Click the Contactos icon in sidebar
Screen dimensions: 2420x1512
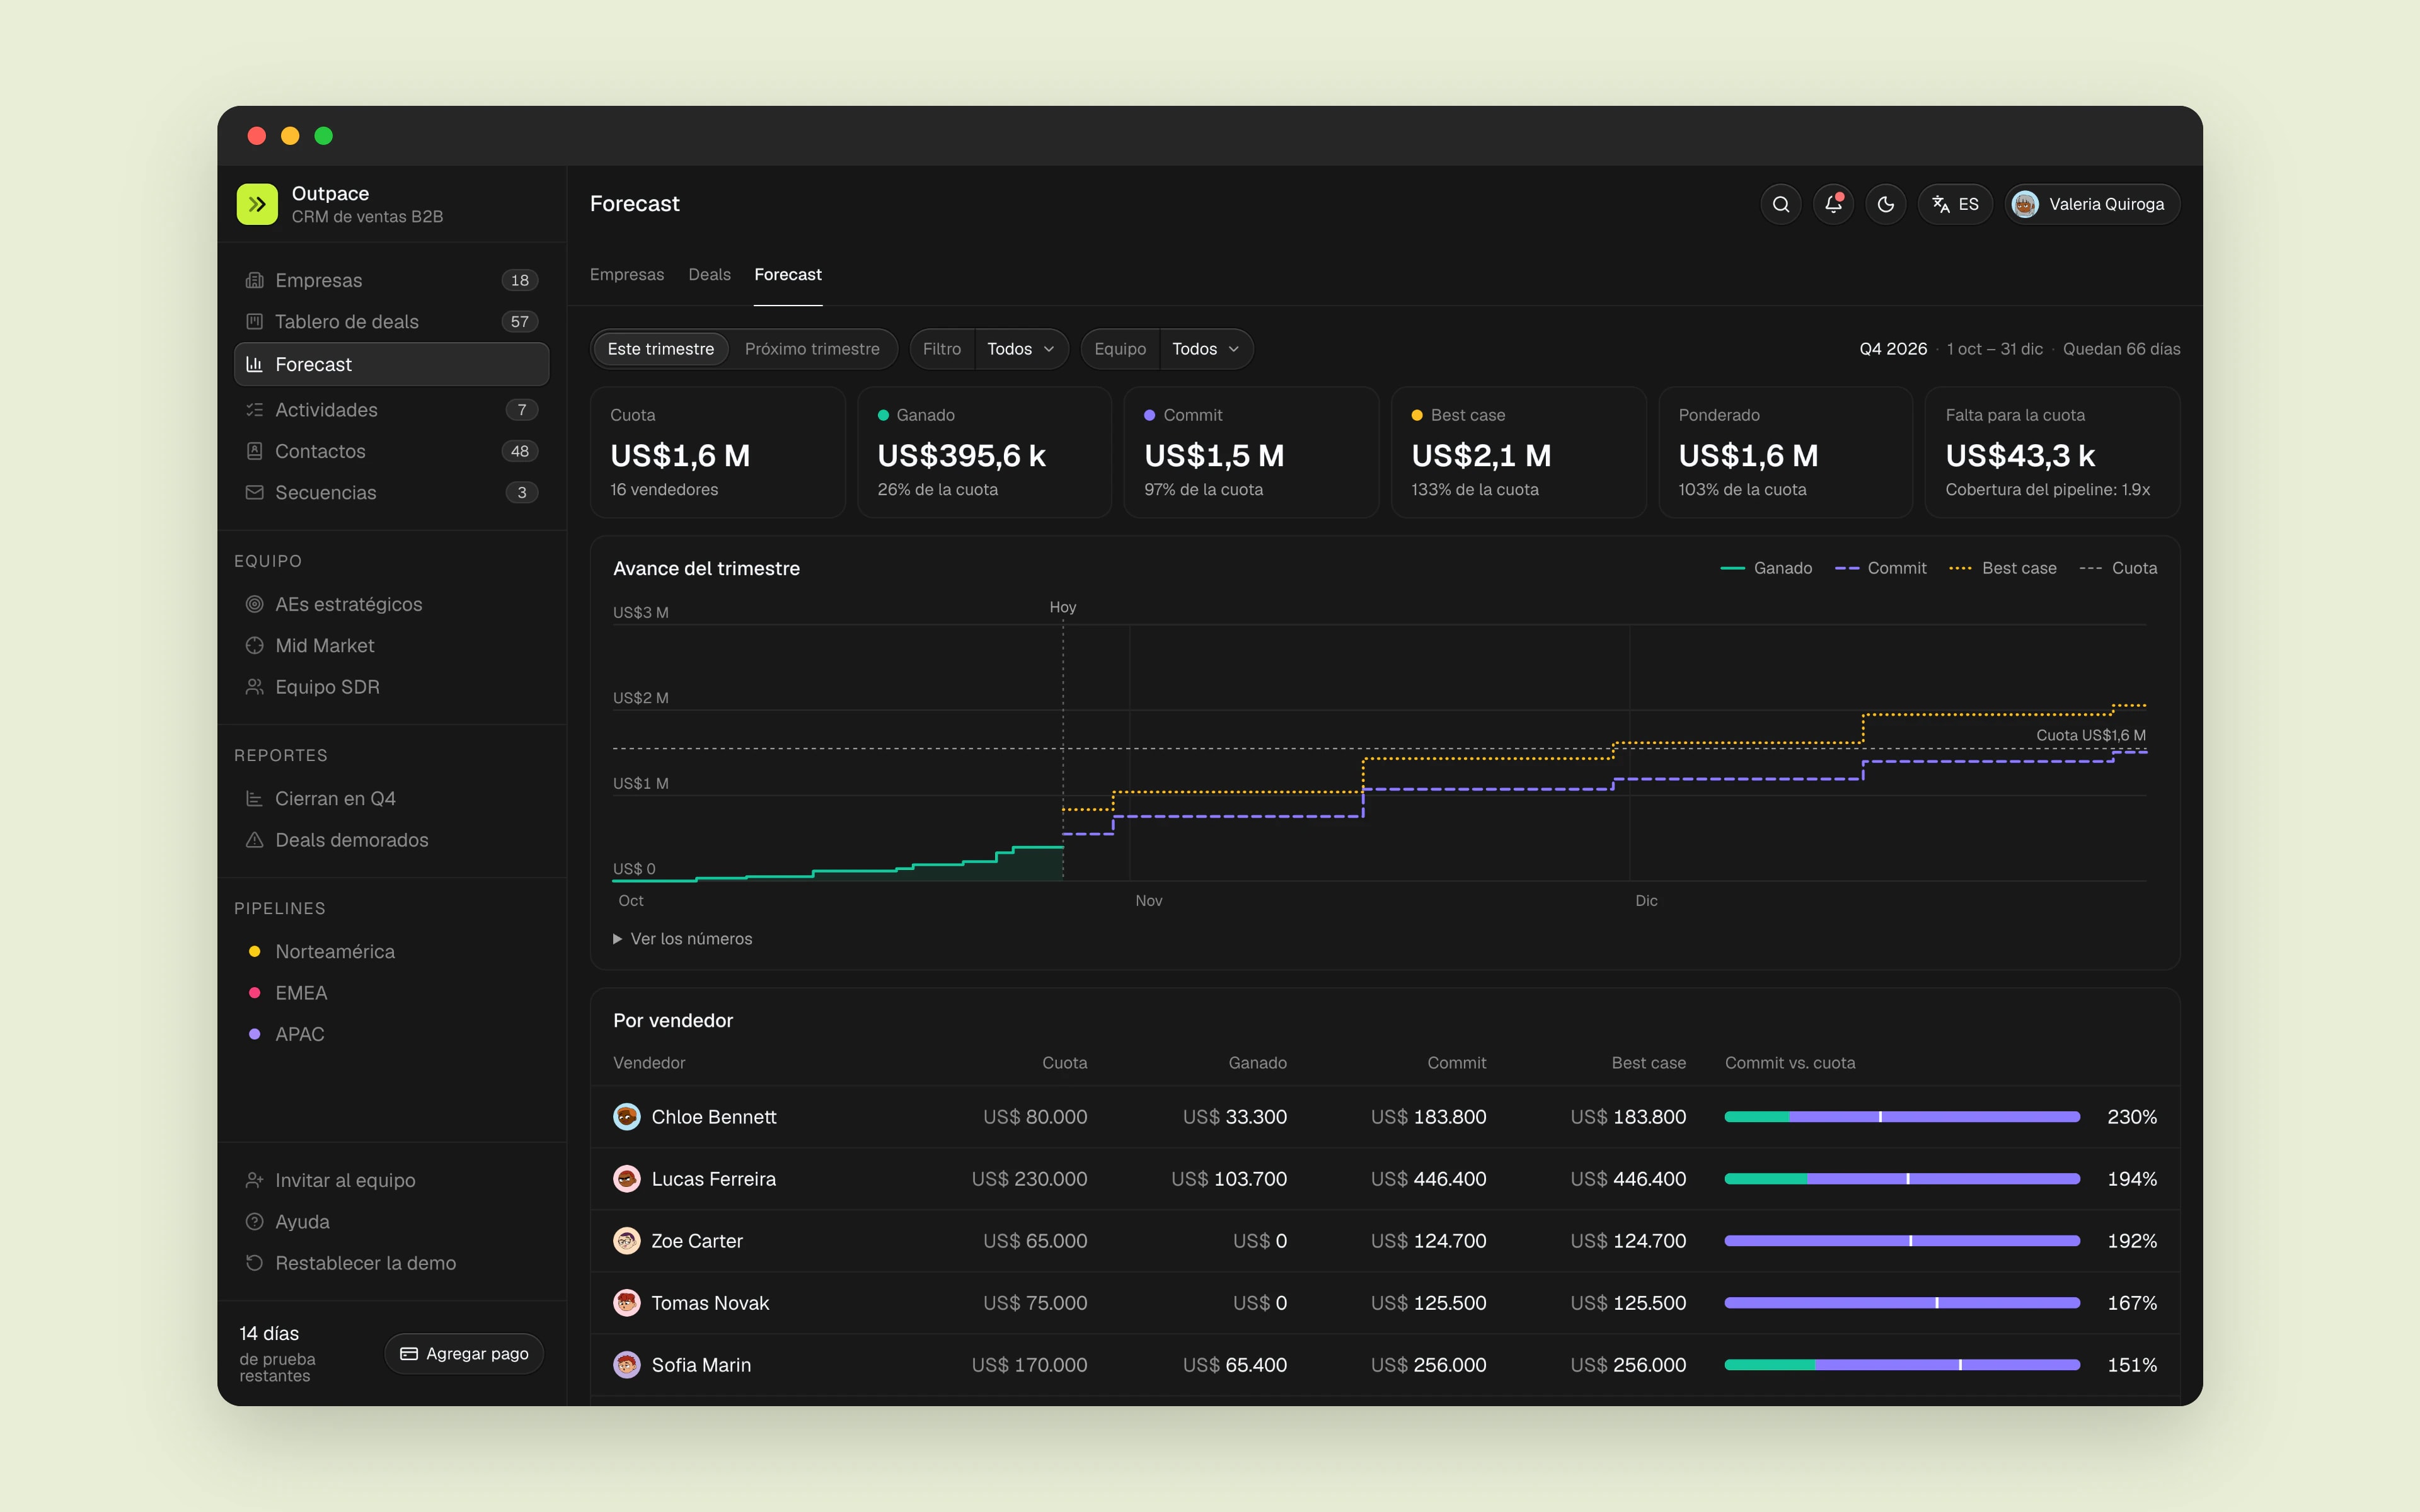255,451
